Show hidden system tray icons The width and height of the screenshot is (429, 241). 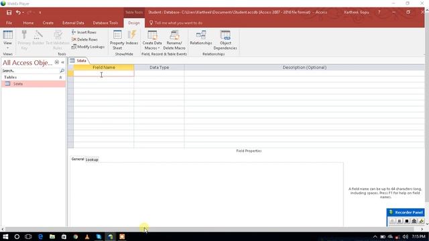click(x=375, y=236)
